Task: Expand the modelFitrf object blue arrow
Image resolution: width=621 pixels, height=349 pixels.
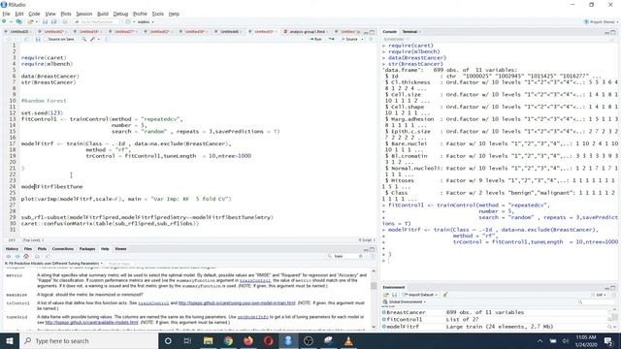Action: [384, 327]
